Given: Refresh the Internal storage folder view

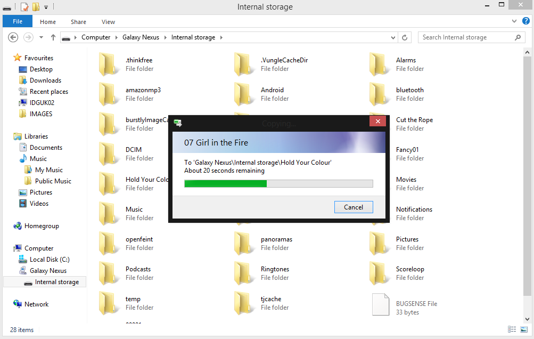Looking at the screenshot, I should 405,37.
